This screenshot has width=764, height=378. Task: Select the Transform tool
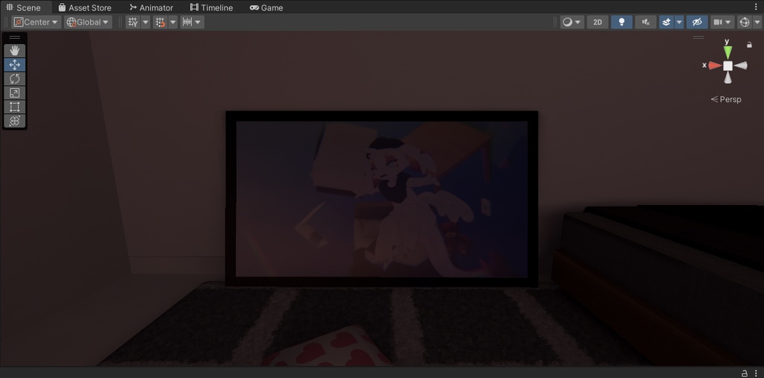coord(15,121)
